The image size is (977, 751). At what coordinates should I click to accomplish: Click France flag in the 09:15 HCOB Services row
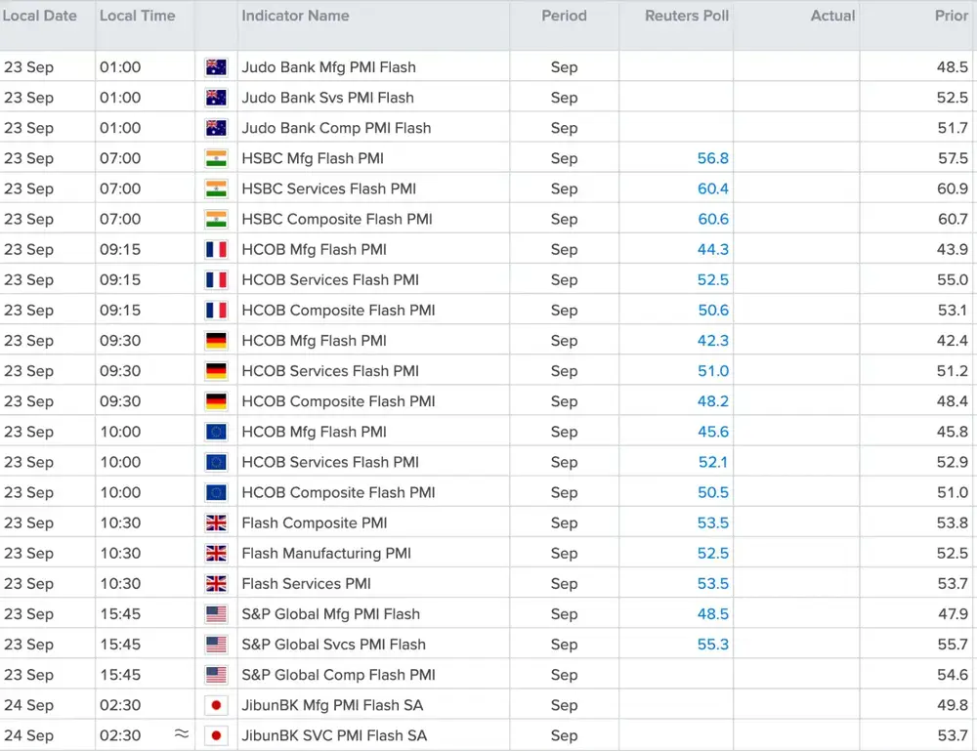[x=216, y=280]
